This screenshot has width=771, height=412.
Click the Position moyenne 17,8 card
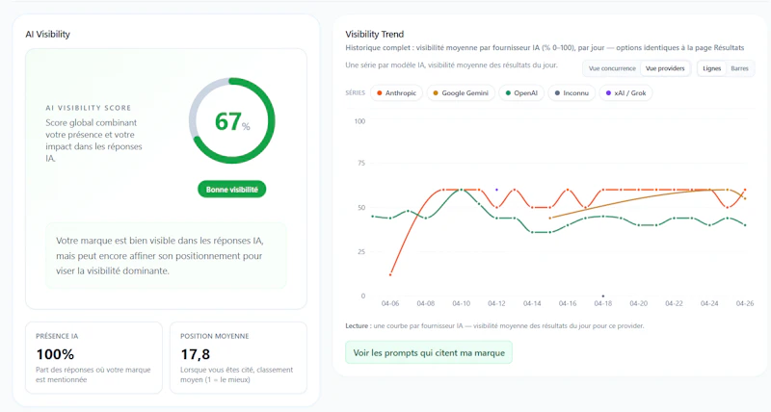click(x=238, y=357)
